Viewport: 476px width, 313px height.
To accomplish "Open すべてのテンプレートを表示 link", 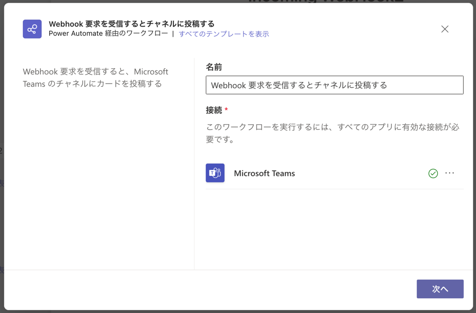I will point(224,34).
